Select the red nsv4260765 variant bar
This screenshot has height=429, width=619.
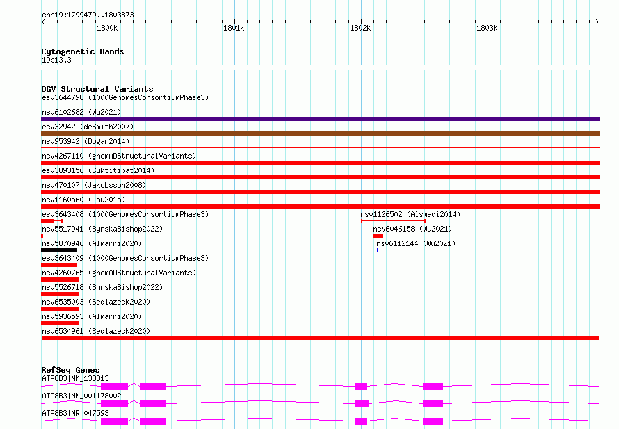[x=60, y=280]
